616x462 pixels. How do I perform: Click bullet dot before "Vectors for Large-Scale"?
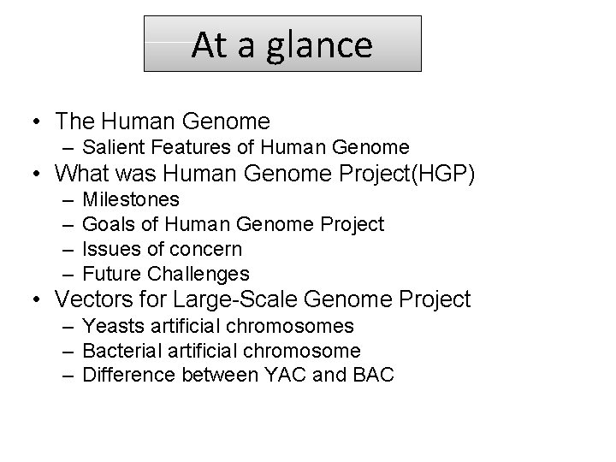point(37,299)
